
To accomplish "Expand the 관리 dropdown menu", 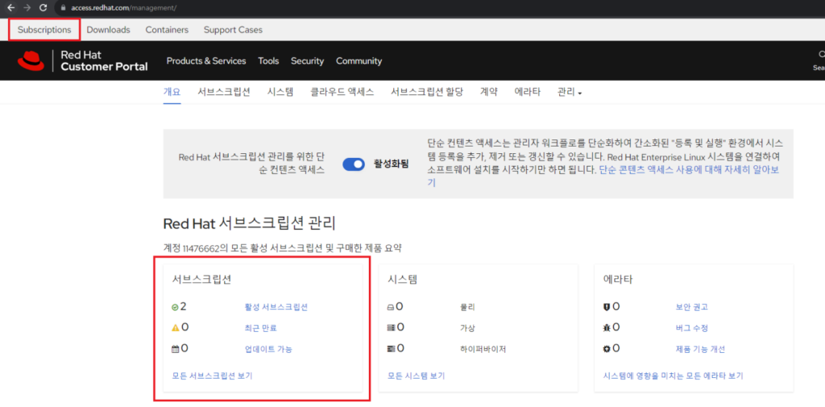I will point(570,92).
